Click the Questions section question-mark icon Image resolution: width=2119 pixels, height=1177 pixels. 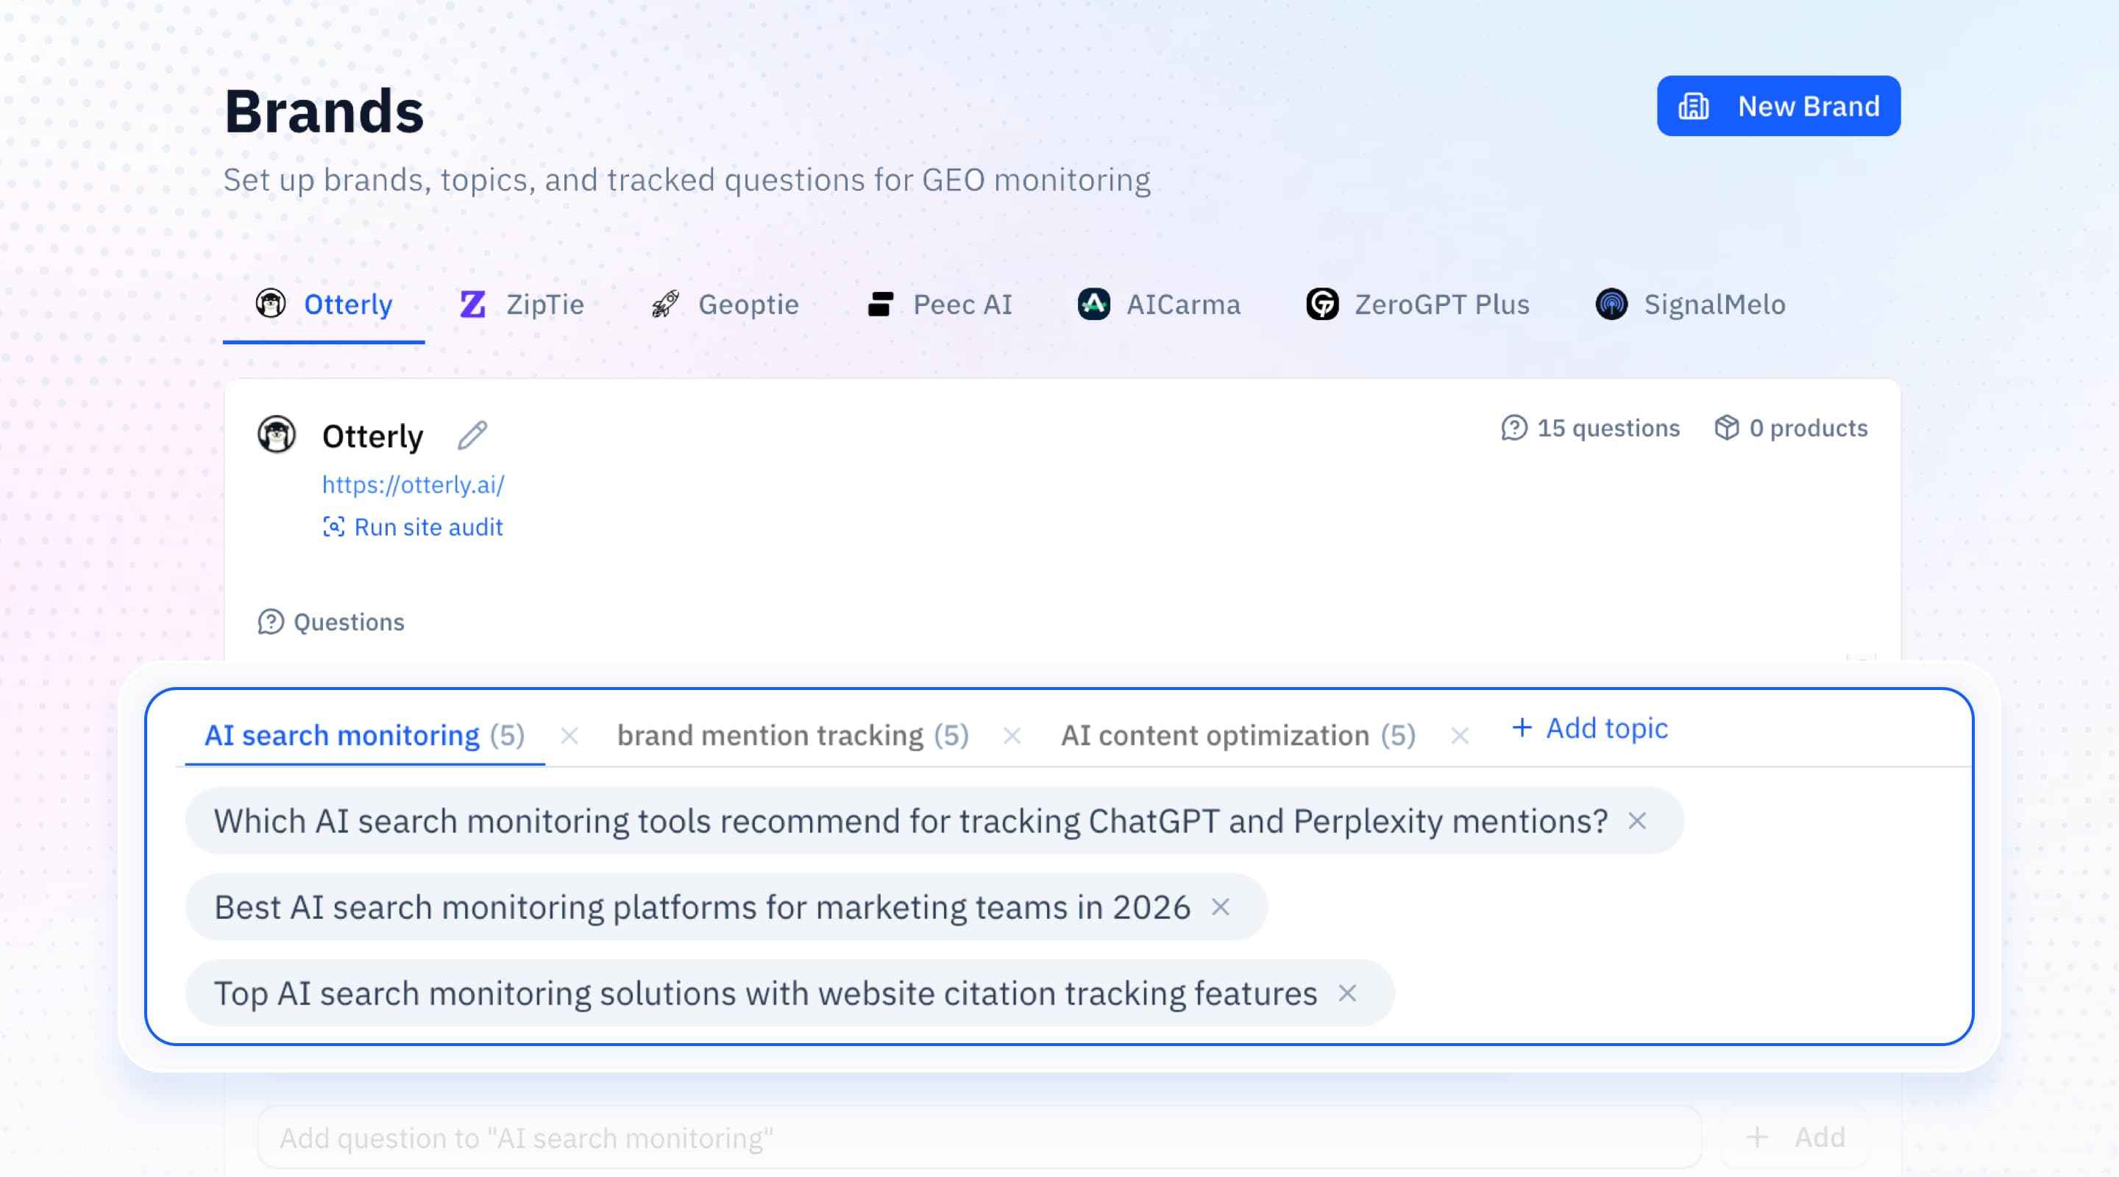coord(271,622)
